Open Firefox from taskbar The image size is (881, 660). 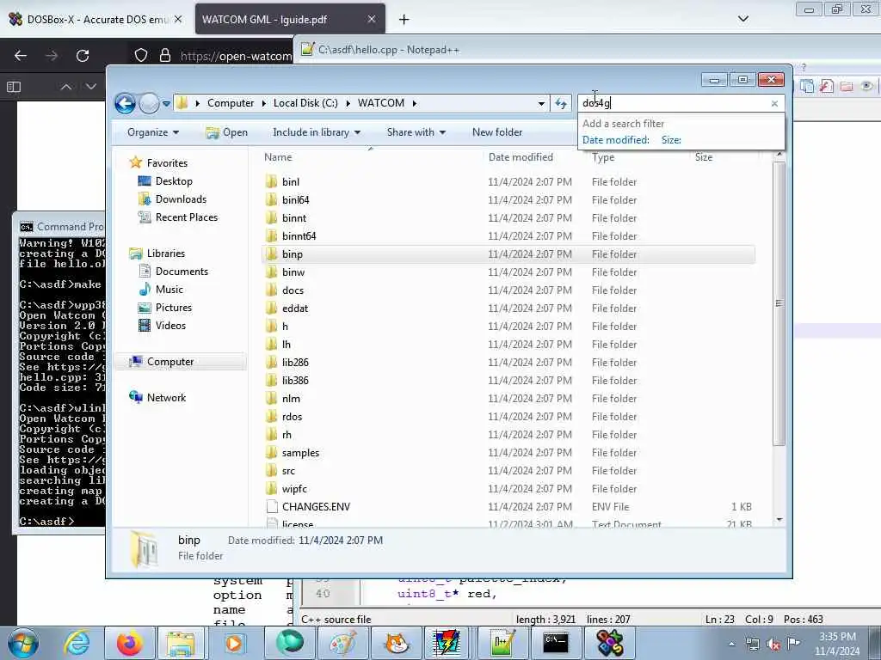click(130, 643)
